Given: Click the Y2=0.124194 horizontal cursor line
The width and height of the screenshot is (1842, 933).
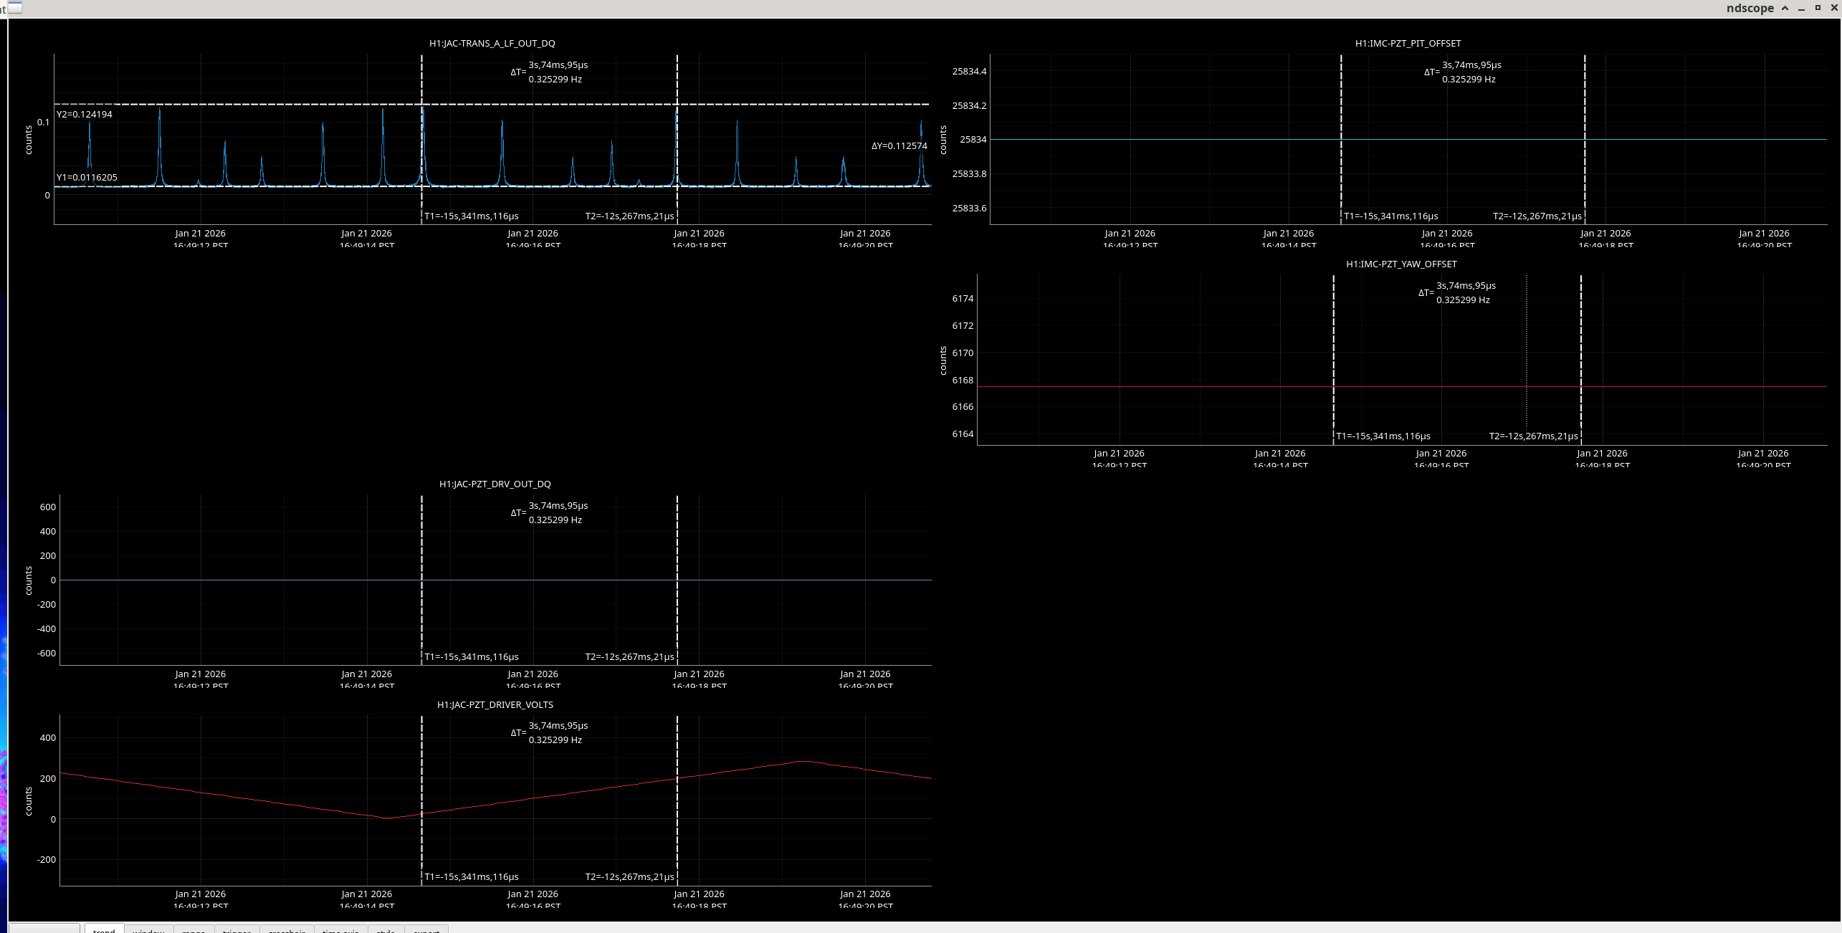Looking at the screenshot, I should pyautogui.click(x=287, y=105).
